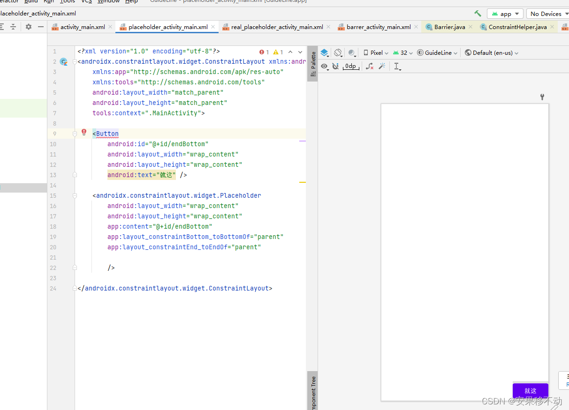569x410 pixels.
Task: Toggle autoconnect constraints magnet icon
Action: tap(335, 66)
